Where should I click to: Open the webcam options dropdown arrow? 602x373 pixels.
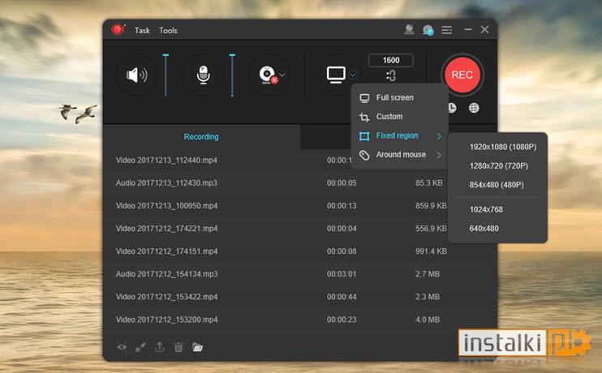click(282, 75)
